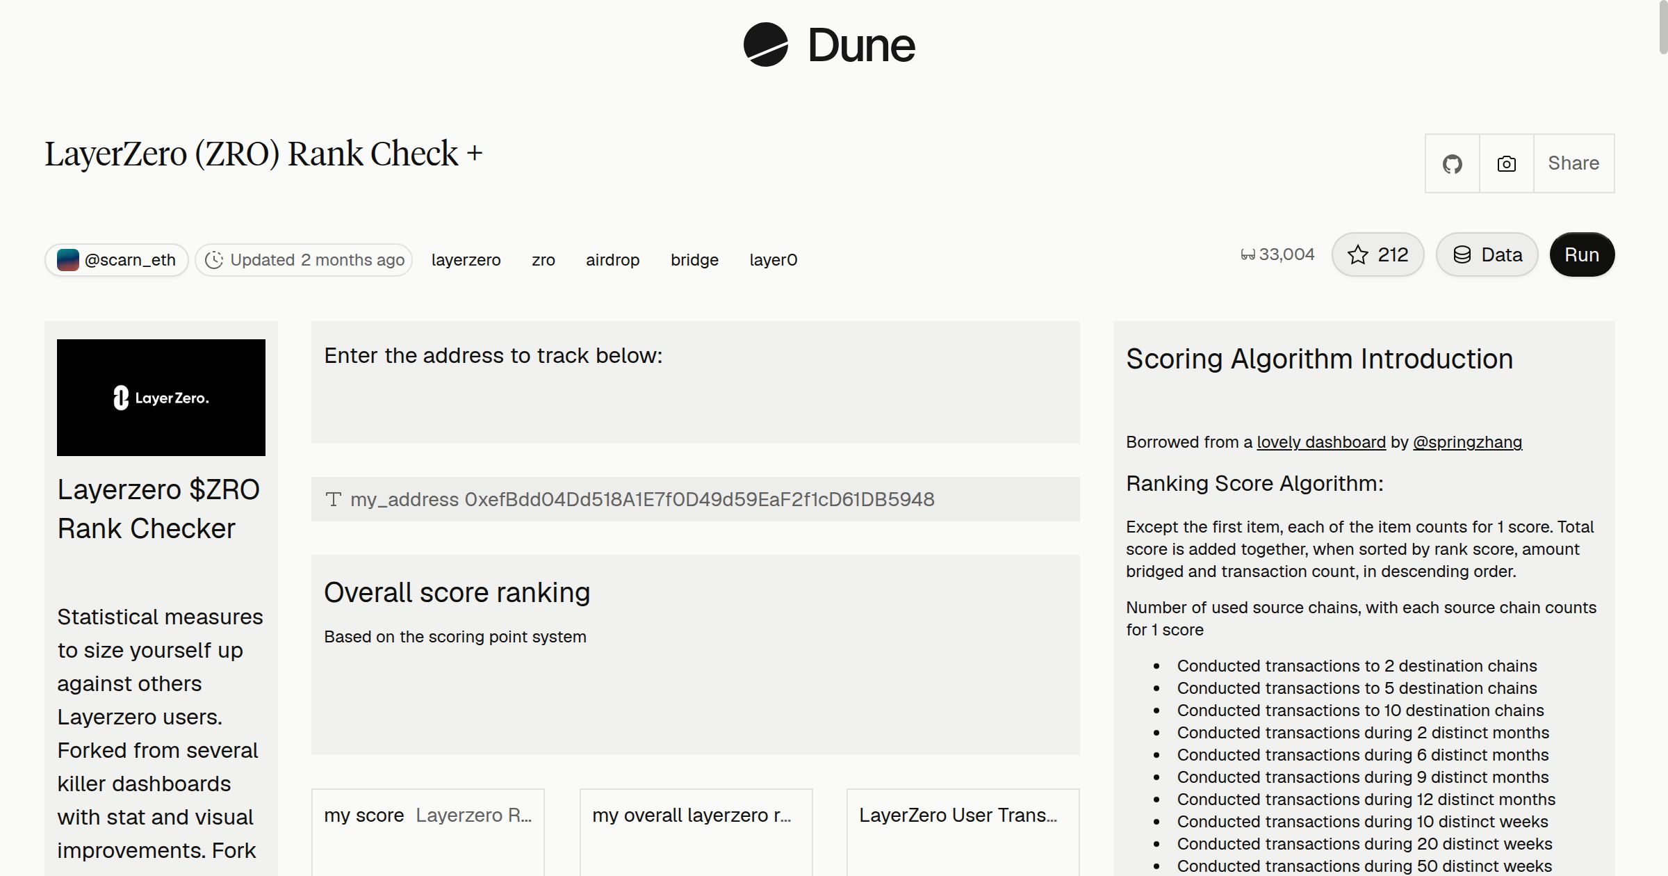The height and width of the screenshot is (876, 1668).
Task: Star the dashboard with 212 stars
Action: coord(1377,254)
